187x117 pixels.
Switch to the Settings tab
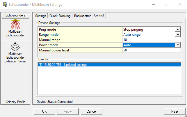tap(41, 16)
